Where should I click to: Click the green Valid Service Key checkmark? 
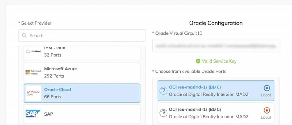pos(198,61)
